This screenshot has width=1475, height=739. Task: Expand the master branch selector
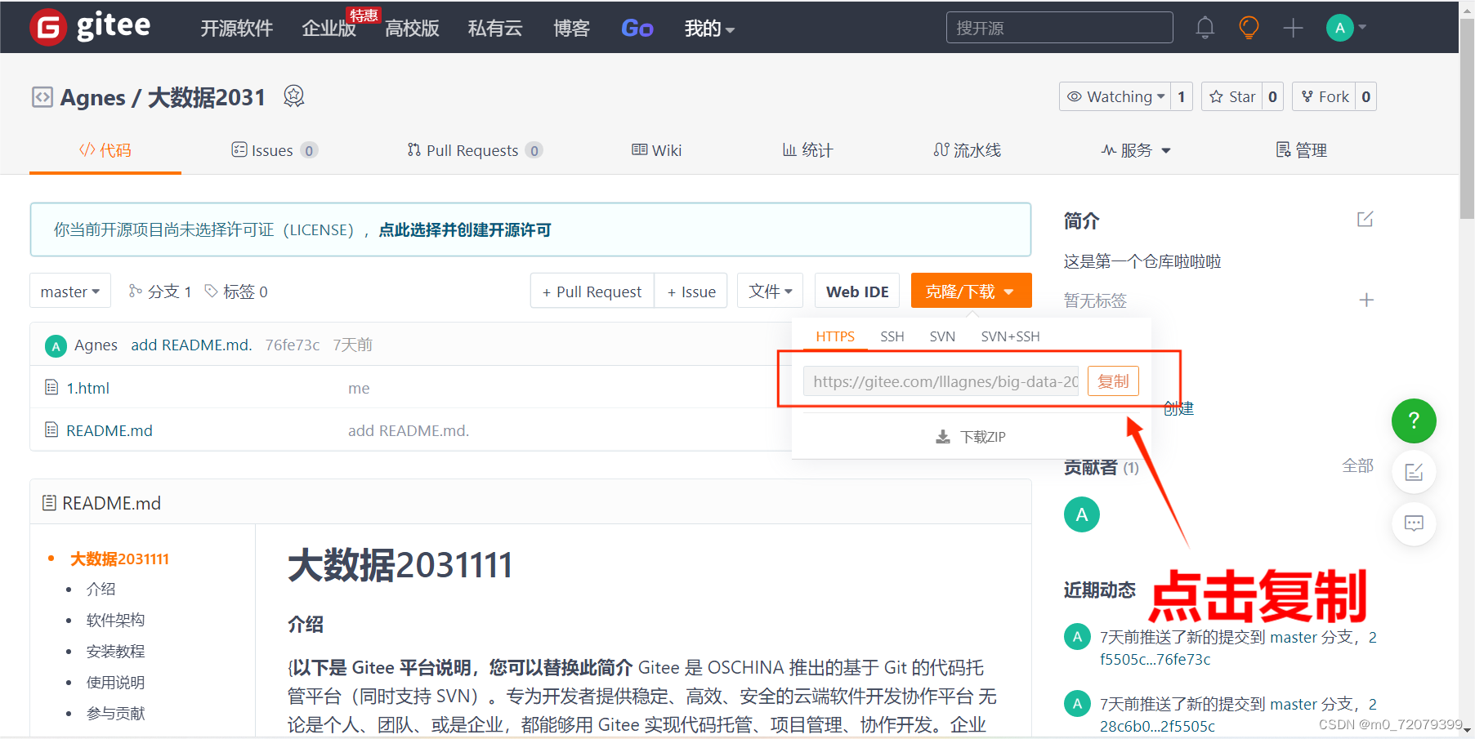tap(70, 291)
